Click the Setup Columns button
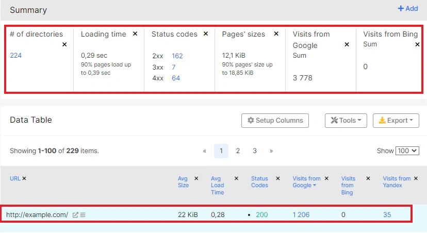Image resolution: width=427 pixels, height=233 pixels. coord(275,121)
